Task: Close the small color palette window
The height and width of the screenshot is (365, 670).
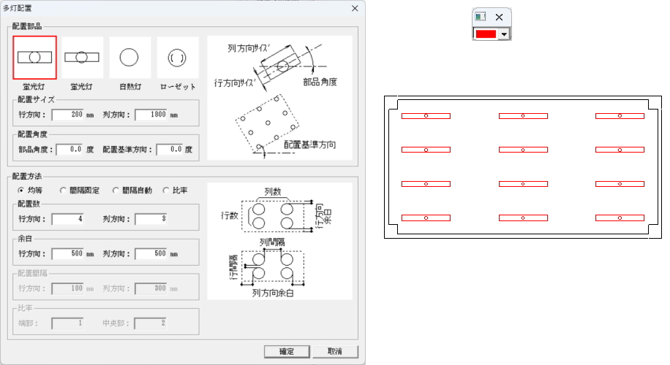Action: tap(499, 17)
